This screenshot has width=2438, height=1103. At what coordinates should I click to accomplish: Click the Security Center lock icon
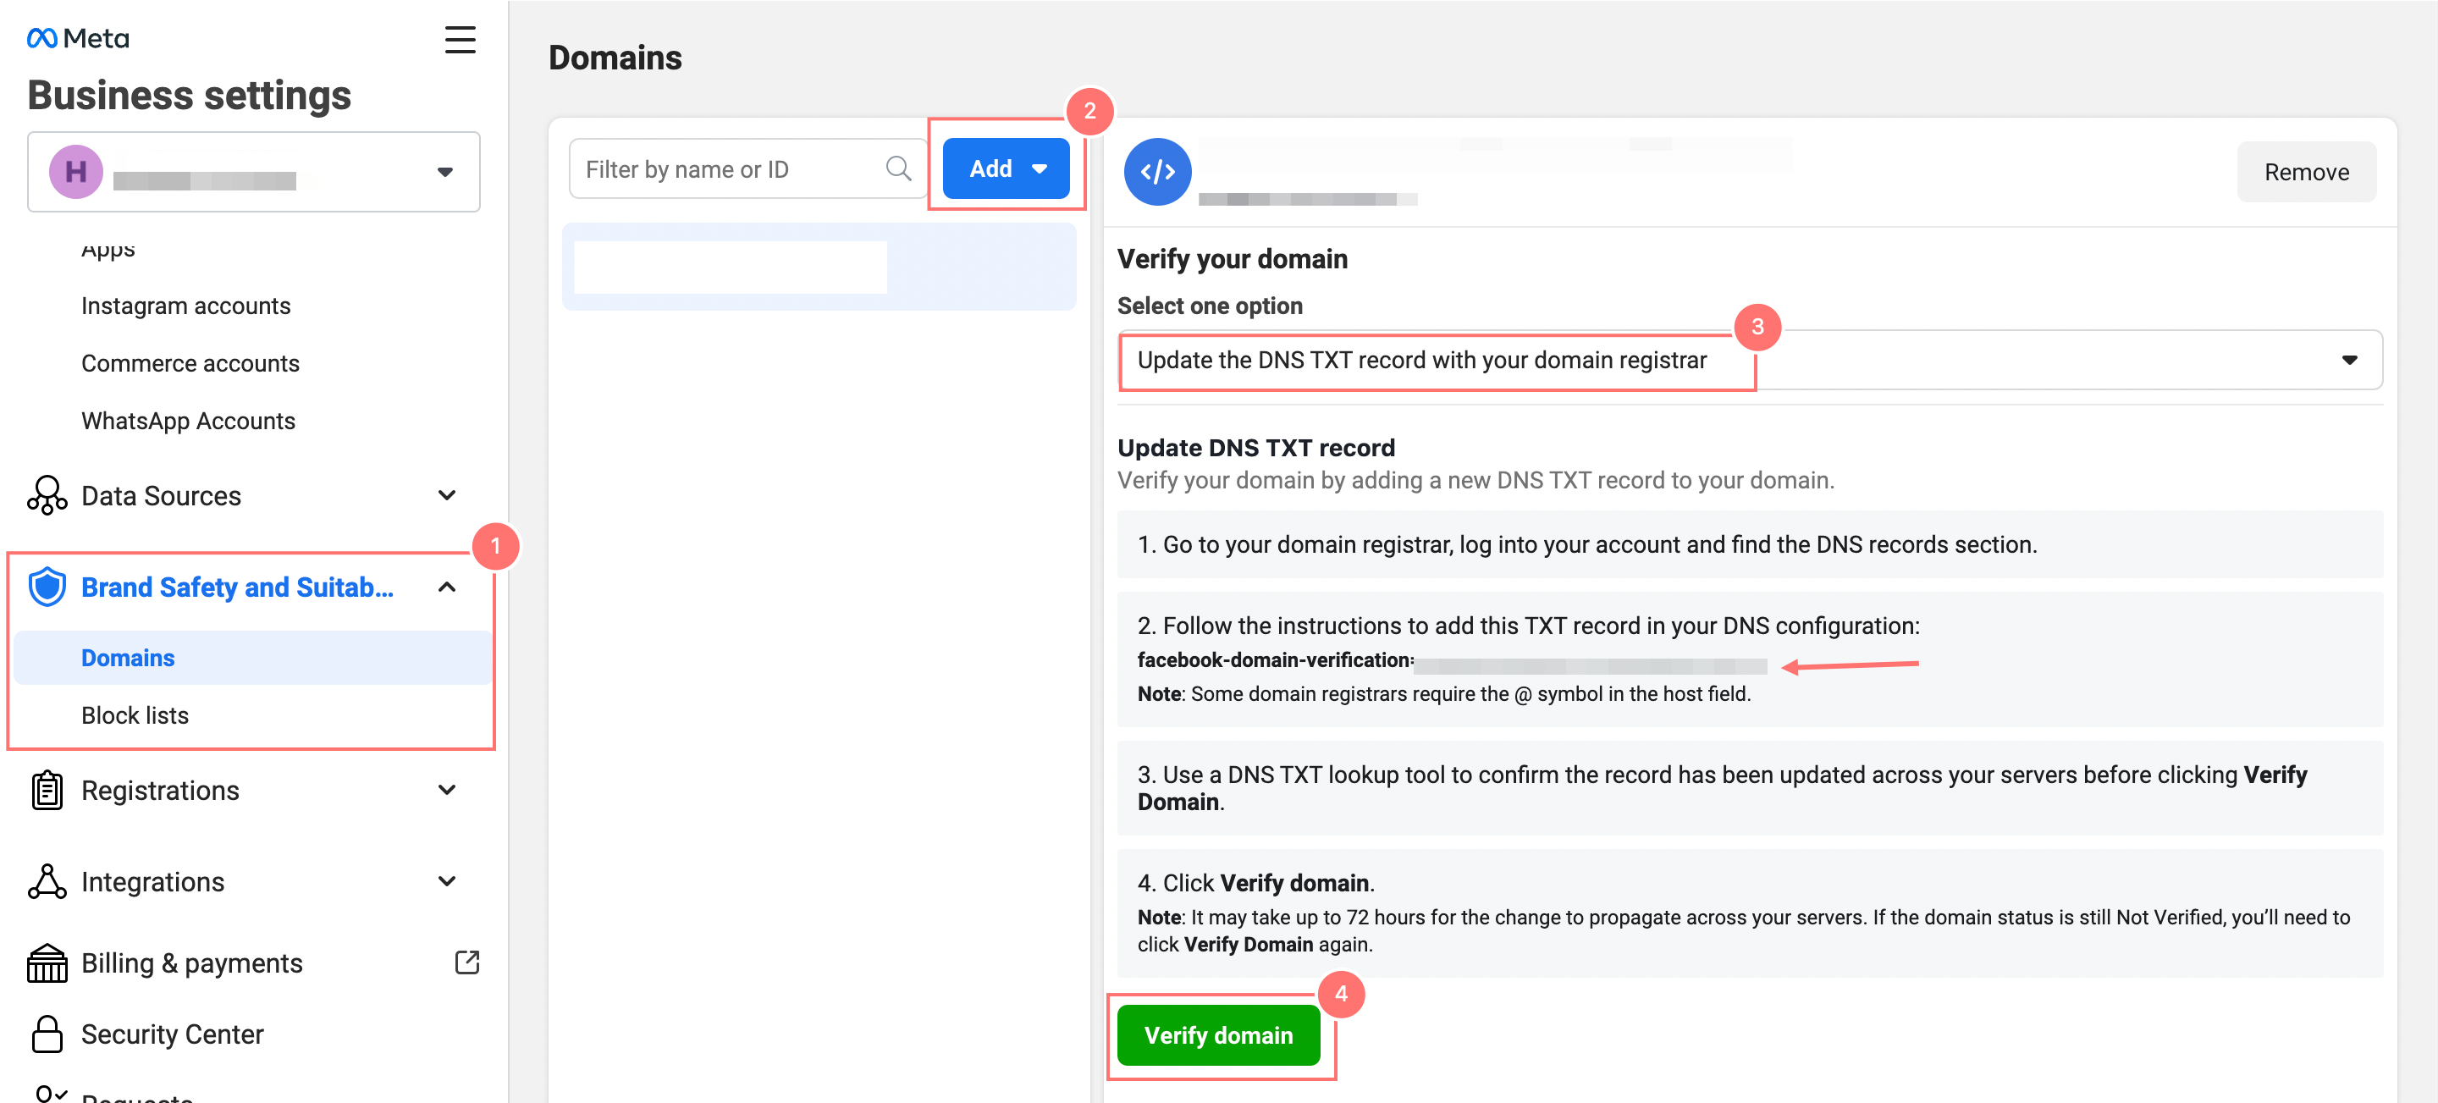point(47,1034)
